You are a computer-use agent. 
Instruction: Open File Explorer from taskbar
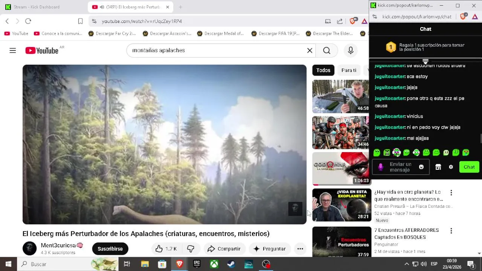point(145,264)
